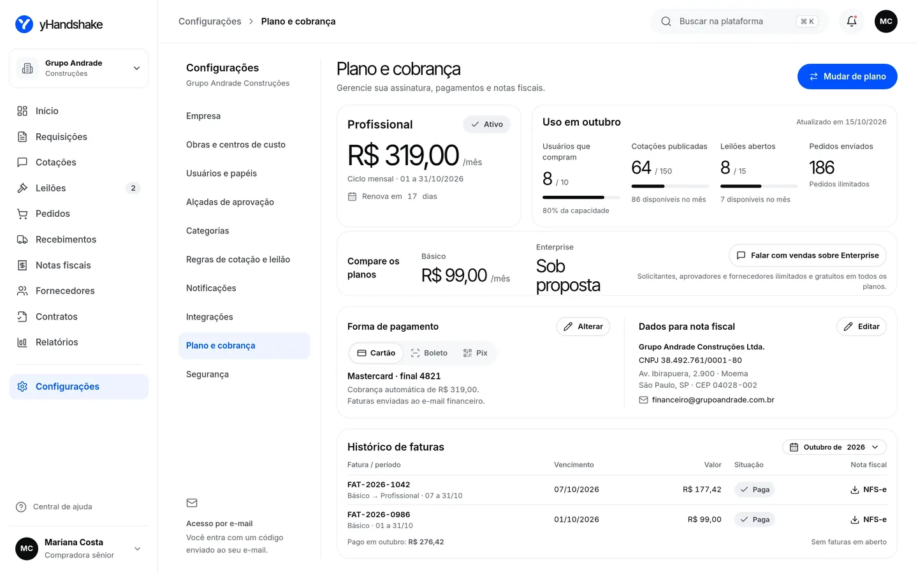918x574 pixels.
Task: Open Início from the sidebar
Action: pyautogui.click(x=79, y=111)
